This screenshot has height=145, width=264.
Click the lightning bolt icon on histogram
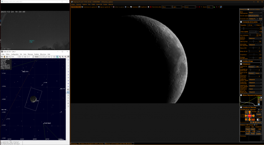(x=259, y=100)
